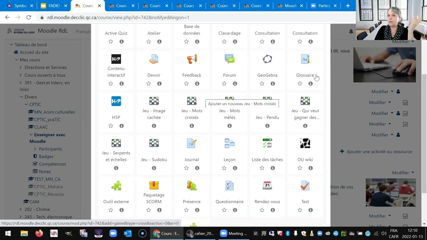Star the H5P activity
427x240 pixels.
[x=111, y=126]
